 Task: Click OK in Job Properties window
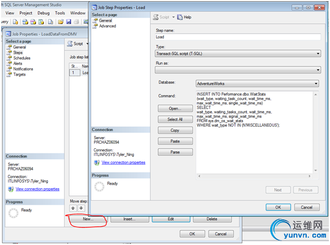pos(192,234)
